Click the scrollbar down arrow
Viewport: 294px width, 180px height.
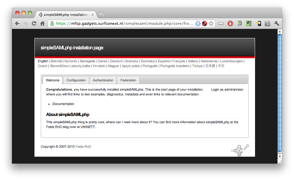(280, 157)
